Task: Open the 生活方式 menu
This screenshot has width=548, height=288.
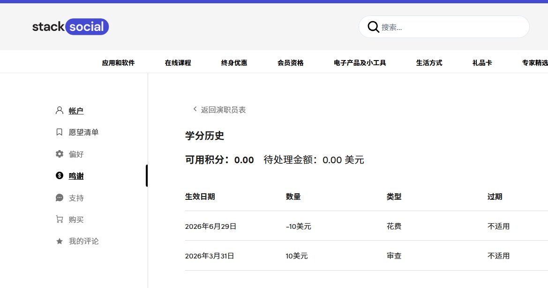Action: click(429, 63)
